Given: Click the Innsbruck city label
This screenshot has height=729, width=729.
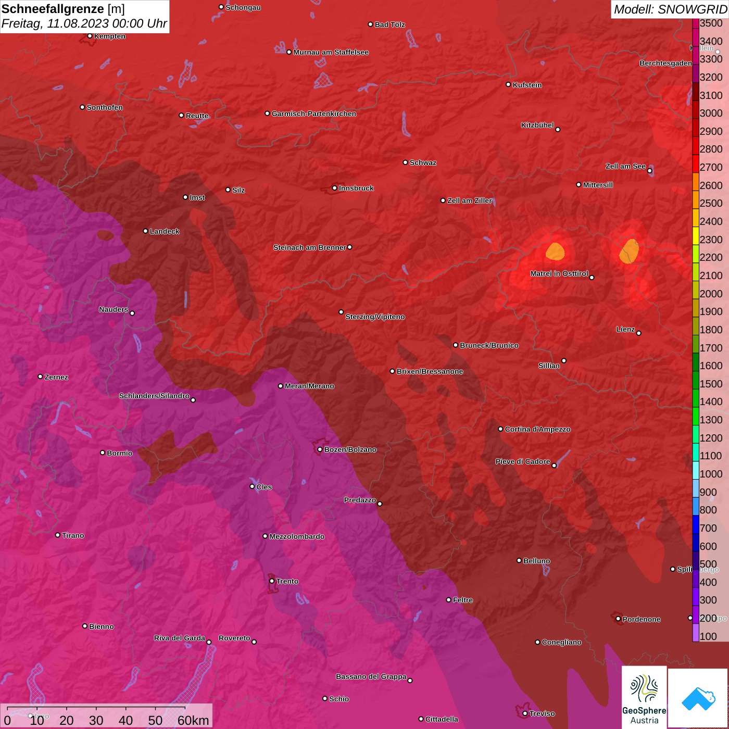Looking at the screenshot, I should click(x=356, y=188).
